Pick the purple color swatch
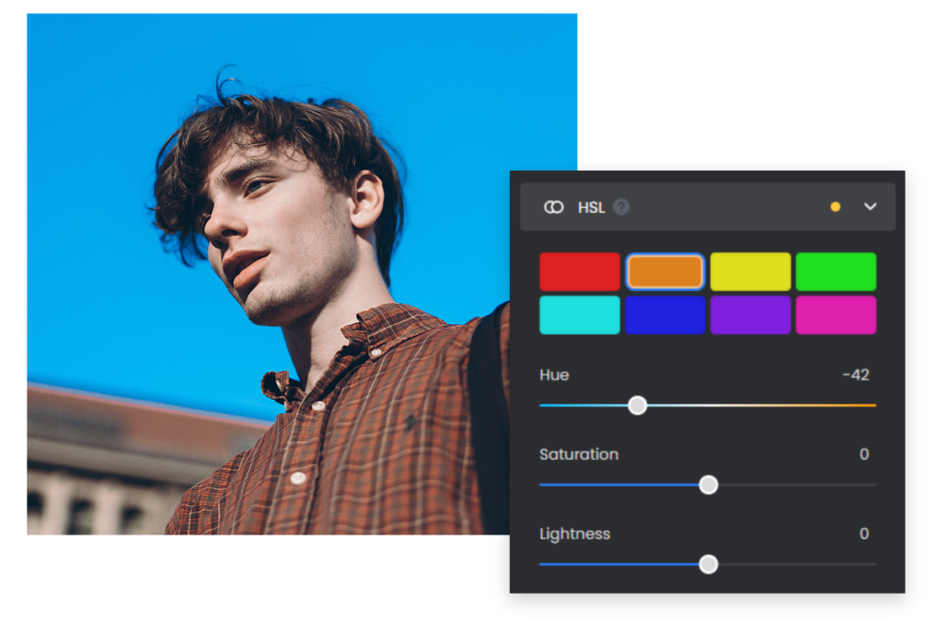Viewport: 934px width, 623px height. (x=751, y=315)
